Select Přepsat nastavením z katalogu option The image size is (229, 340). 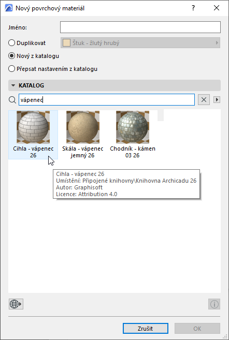pyautogui.click(x=11, y=69)
